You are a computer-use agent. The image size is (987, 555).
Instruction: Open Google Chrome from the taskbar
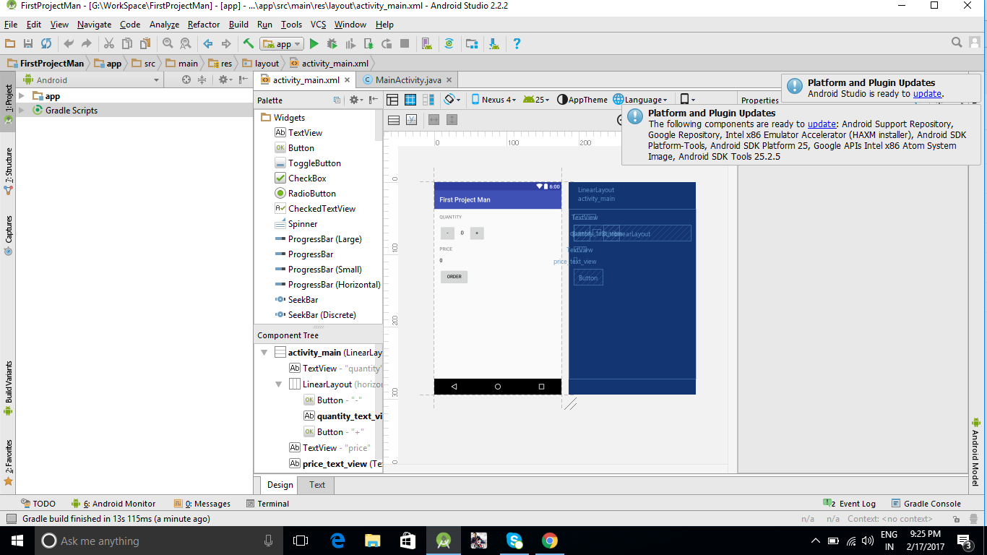coord(549,540)
